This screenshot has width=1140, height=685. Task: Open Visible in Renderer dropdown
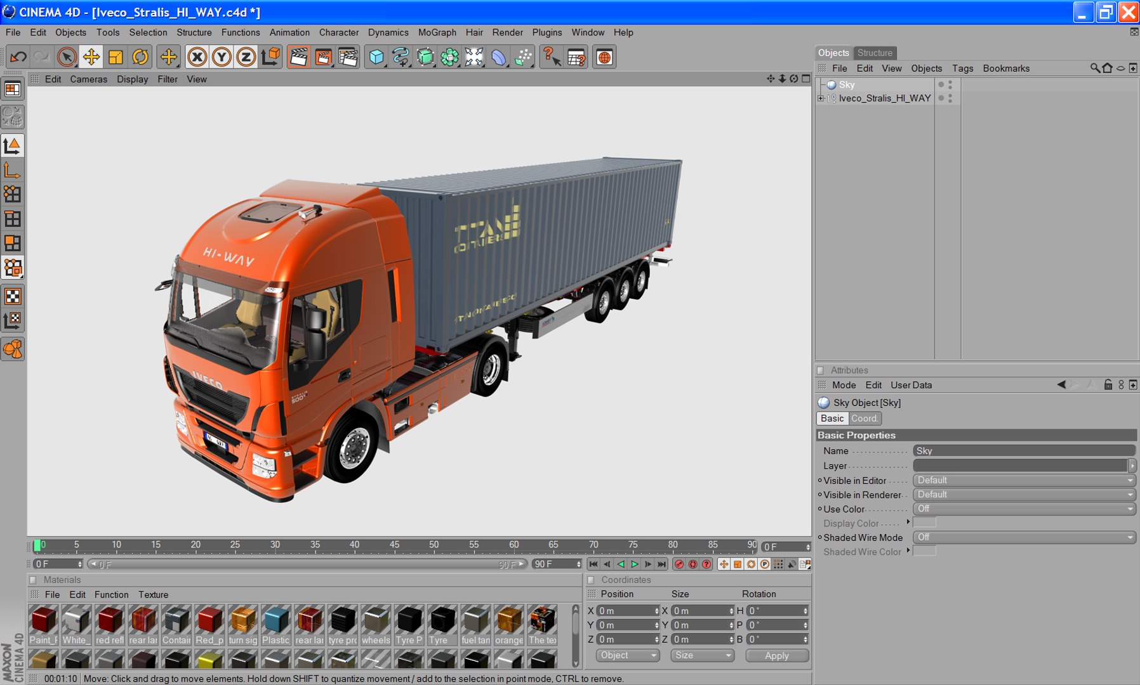[x=1024, y=495]
